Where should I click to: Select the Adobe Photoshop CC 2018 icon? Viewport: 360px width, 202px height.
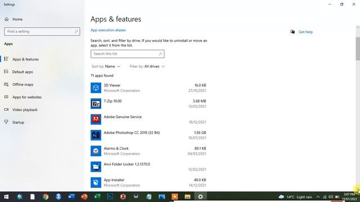click(x=96, y=135)
